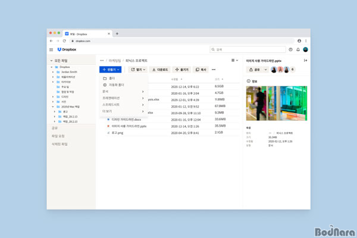Go to 마케팅 in the breadcrumb
Screen dimensions: 357x238
point(115,61)
